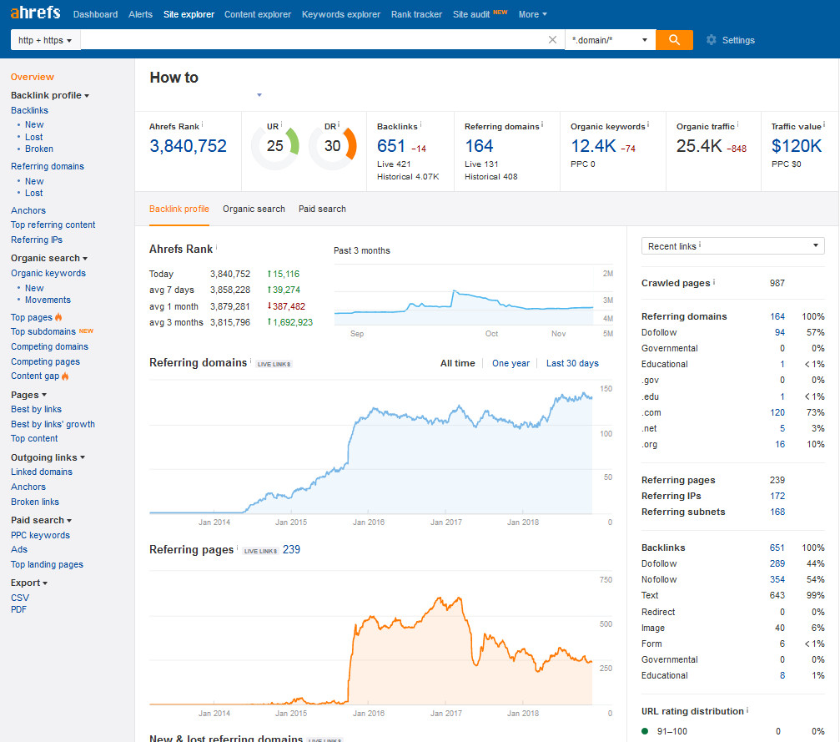Click the fire icon beside Content gap
The width and height of the screenshot is (840, 742).
pyautogui.click(x=65, y=376)
